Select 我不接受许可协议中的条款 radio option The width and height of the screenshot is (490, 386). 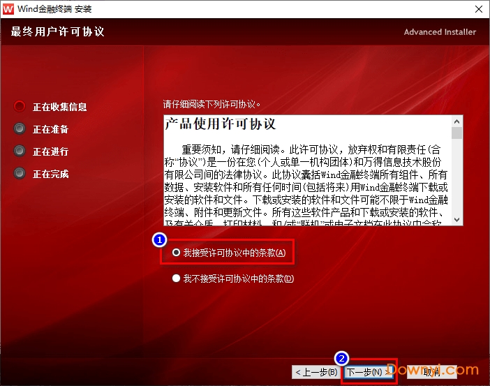point(177,279)
